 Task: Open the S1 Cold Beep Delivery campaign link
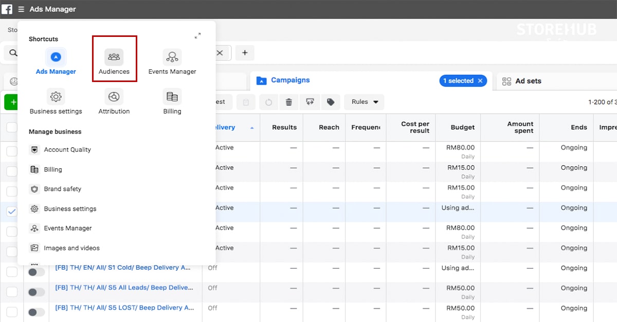tap(124, 268)
